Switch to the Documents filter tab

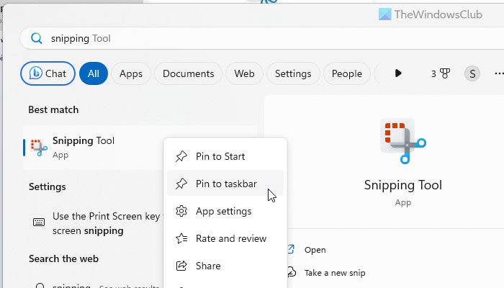(189, 73)
